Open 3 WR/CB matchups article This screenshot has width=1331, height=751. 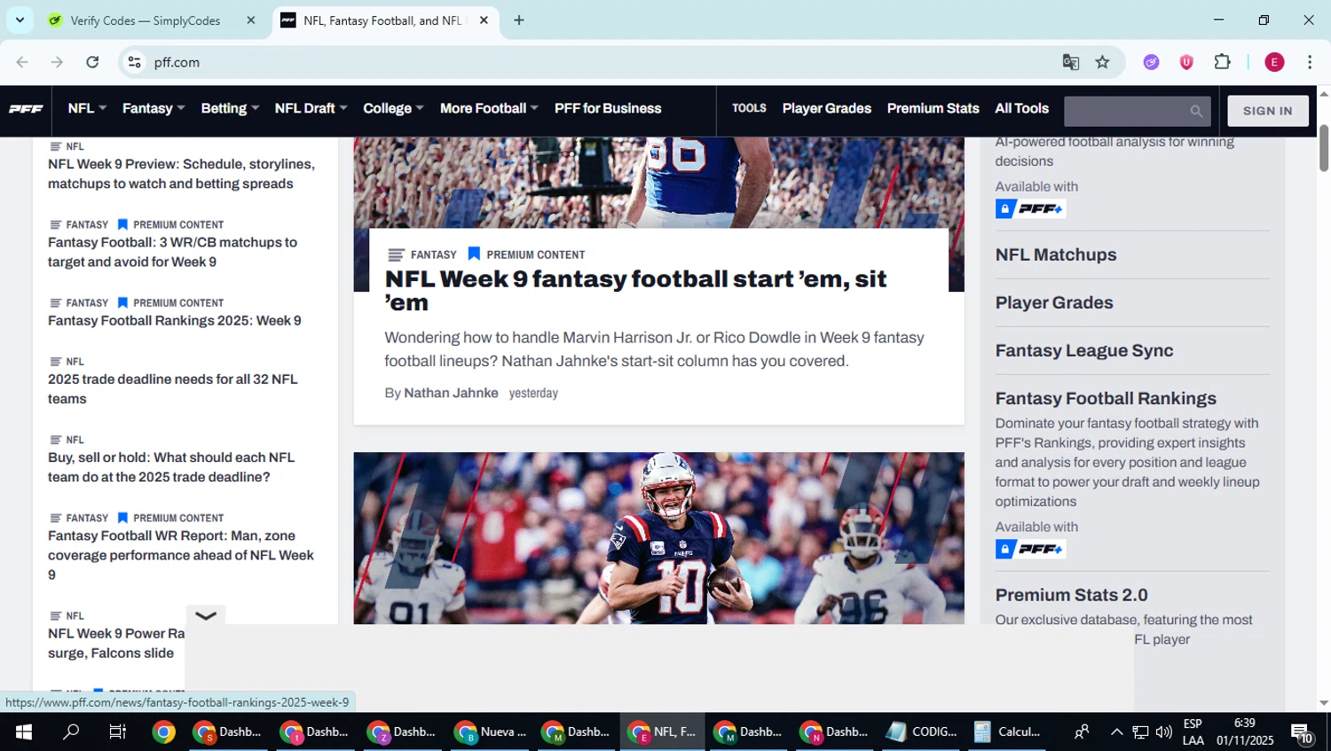(x=172, y=252)
